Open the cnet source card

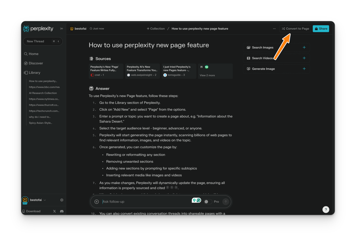[x=106, y=71]
